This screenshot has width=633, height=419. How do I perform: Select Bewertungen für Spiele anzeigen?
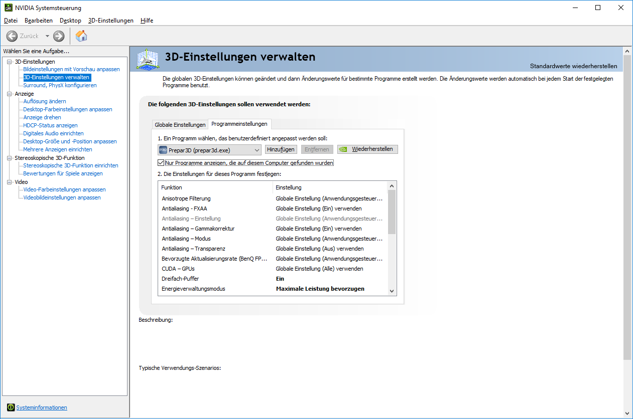tap(63, 173)
